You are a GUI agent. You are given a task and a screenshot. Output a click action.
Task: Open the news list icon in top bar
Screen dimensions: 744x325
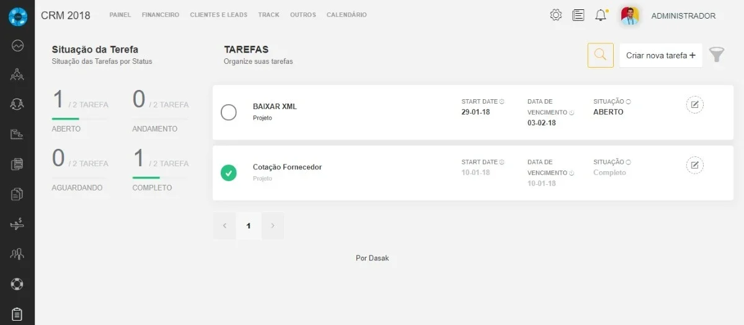pyautogui.click(x=578, y=16)
